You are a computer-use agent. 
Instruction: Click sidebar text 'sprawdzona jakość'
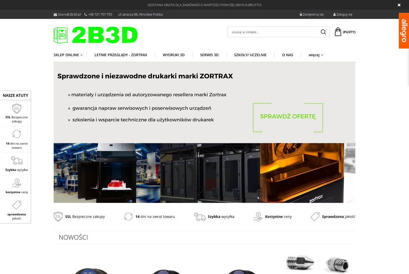pyautogui.click(x=16, y=216)
